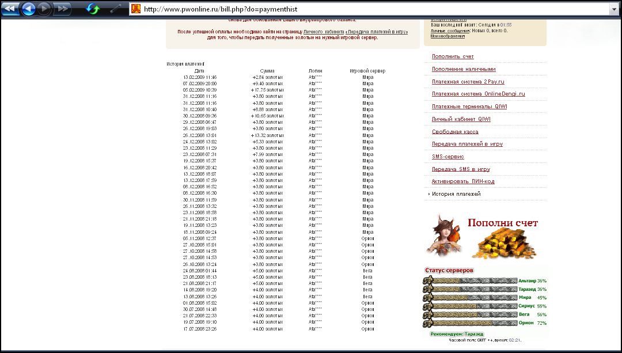Image resolution: width=622 pixels, height=353 pixels.
Task: Open the Личные сообщения link
Action: tap(450, 31)
